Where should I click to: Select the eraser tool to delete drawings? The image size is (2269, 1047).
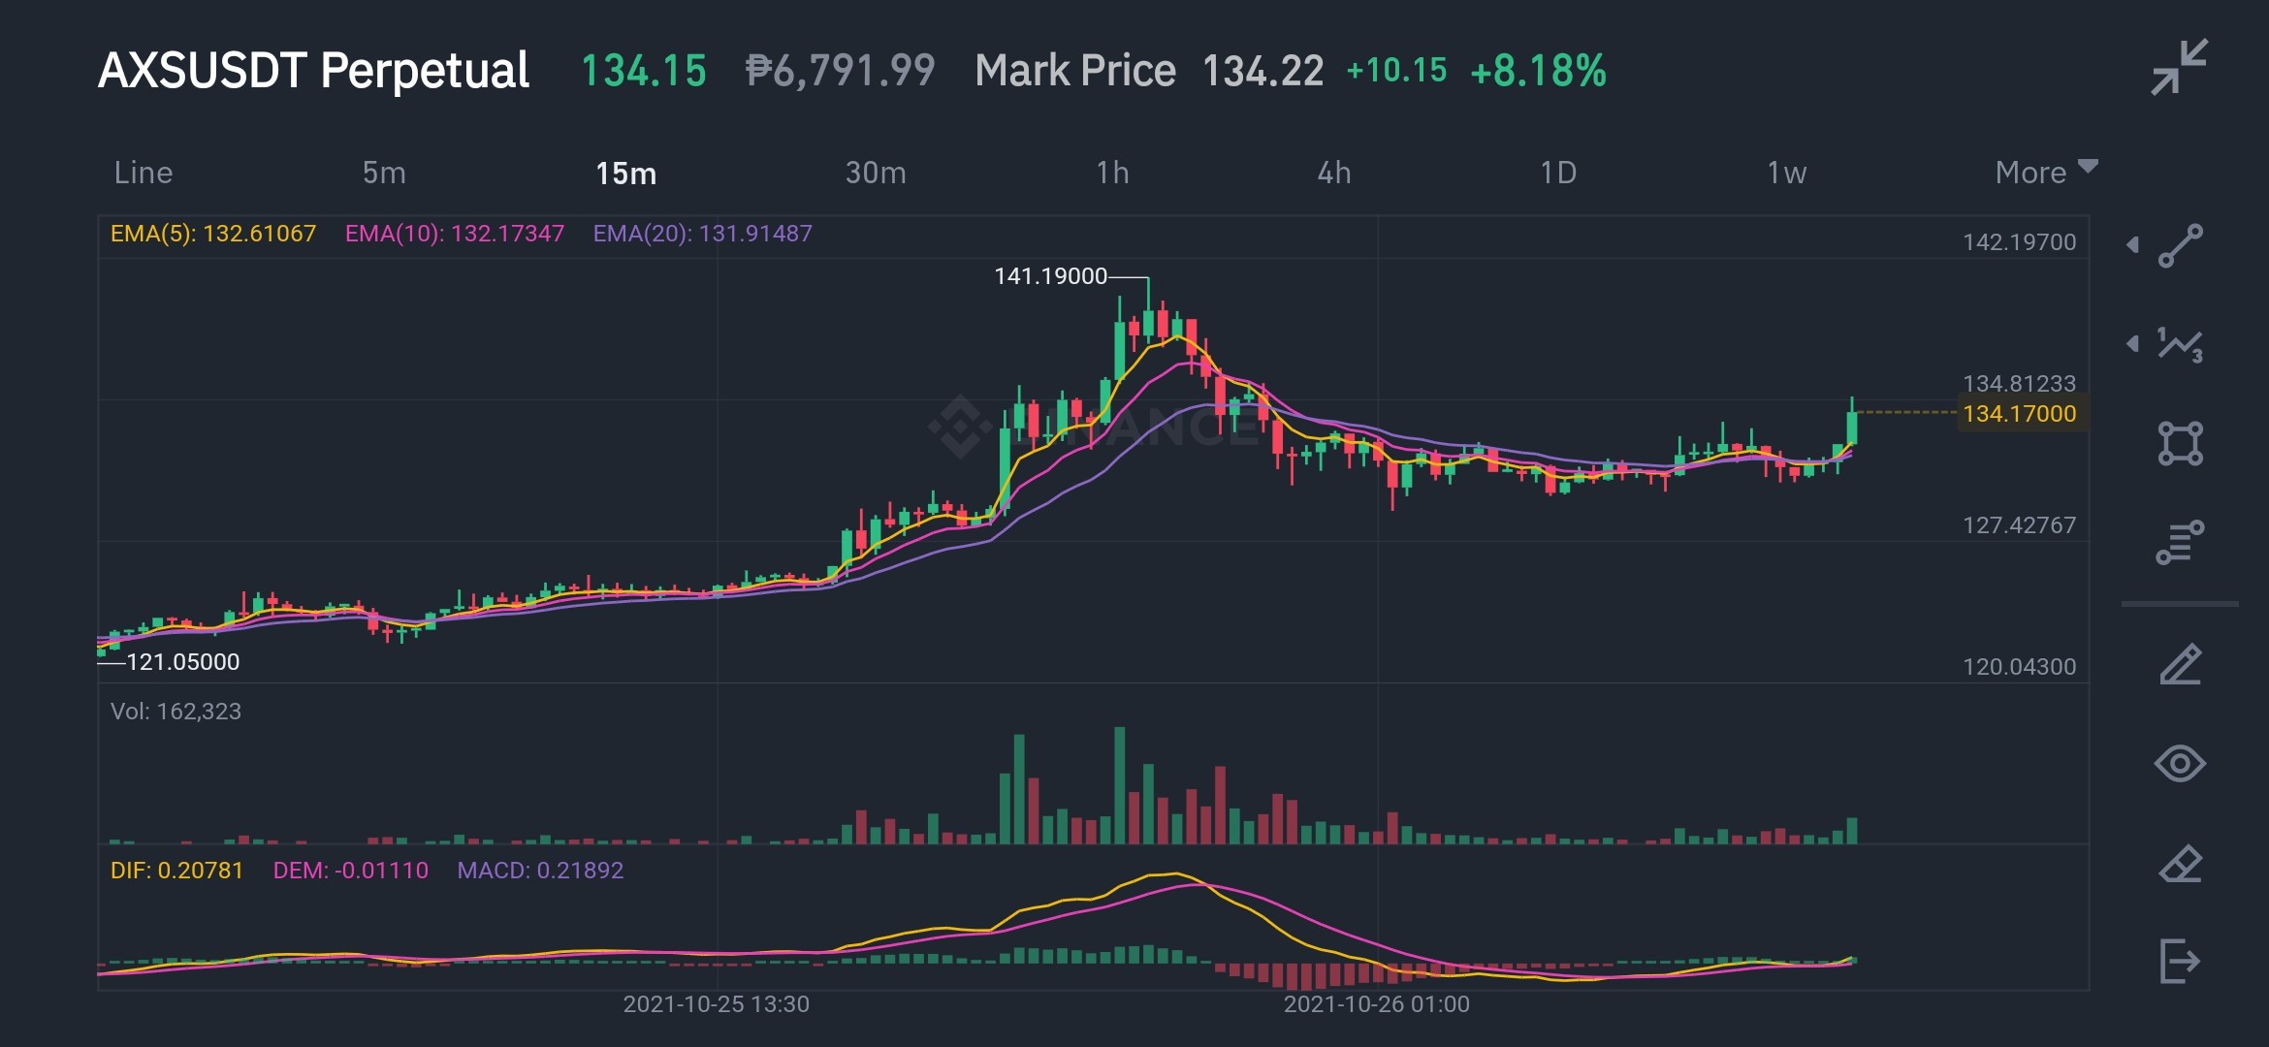pyautogui.click(x=2180, y=863)
